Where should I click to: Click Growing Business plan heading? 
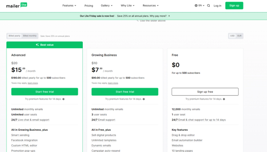pos(104,55)
